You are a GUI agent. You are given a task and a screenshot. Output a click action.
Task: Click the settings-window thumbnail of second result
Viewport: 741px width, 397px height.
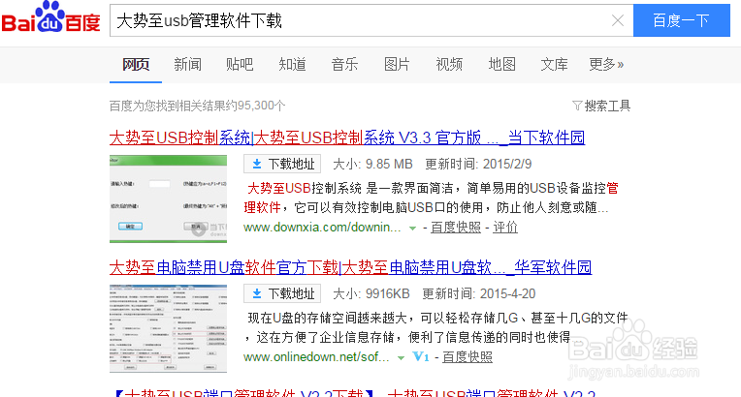168,328
